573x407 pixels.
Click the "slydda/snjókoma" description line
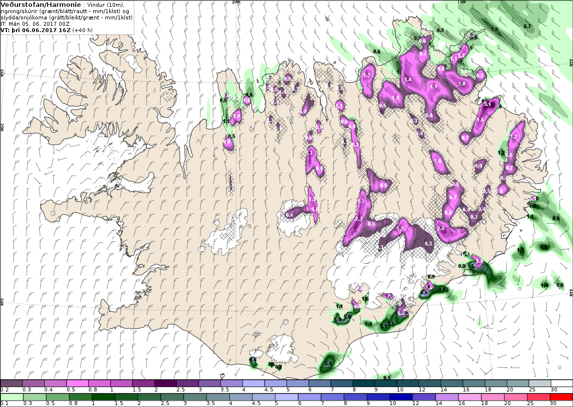coord(67,18)
